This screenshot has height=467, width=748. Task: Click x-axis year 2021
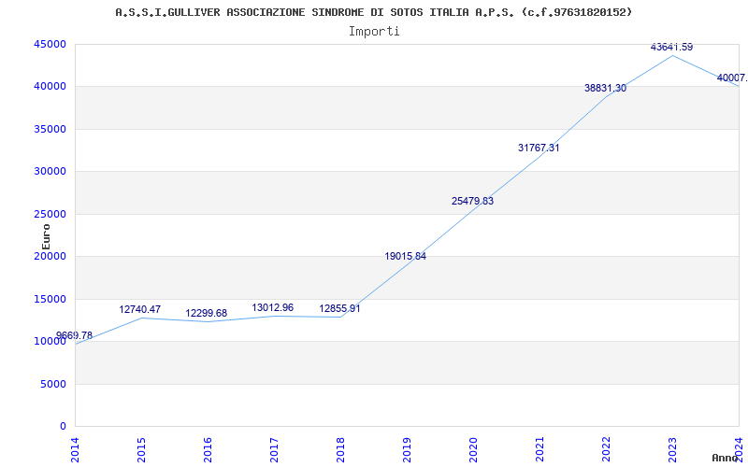539,449
